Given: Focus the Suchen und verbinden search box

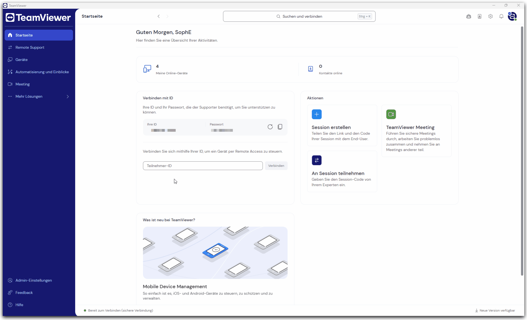Looking at the screenshot, I should pos(299,16).
